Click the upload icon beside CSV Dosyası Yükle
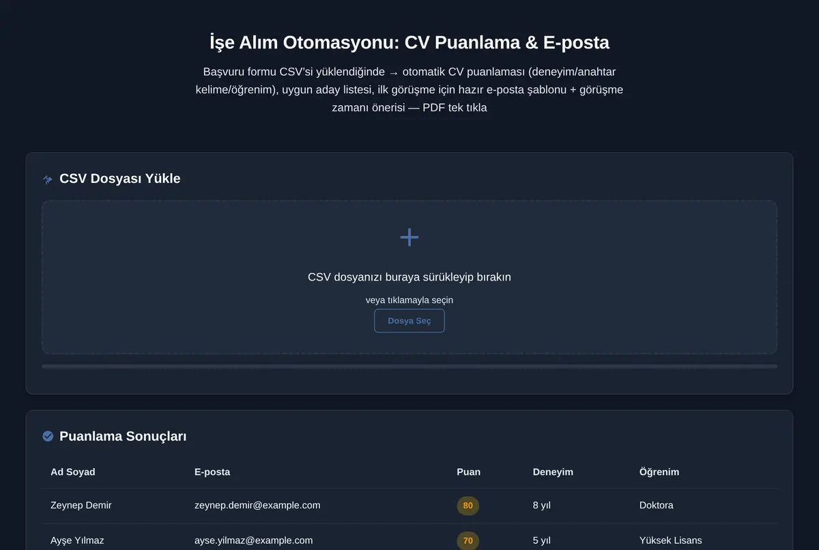The image size is (819, 550). pos(48,179)
